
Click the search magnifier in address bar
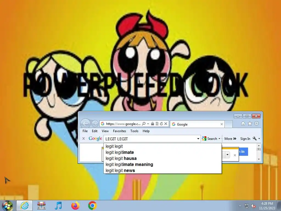[x=144, y=124]
